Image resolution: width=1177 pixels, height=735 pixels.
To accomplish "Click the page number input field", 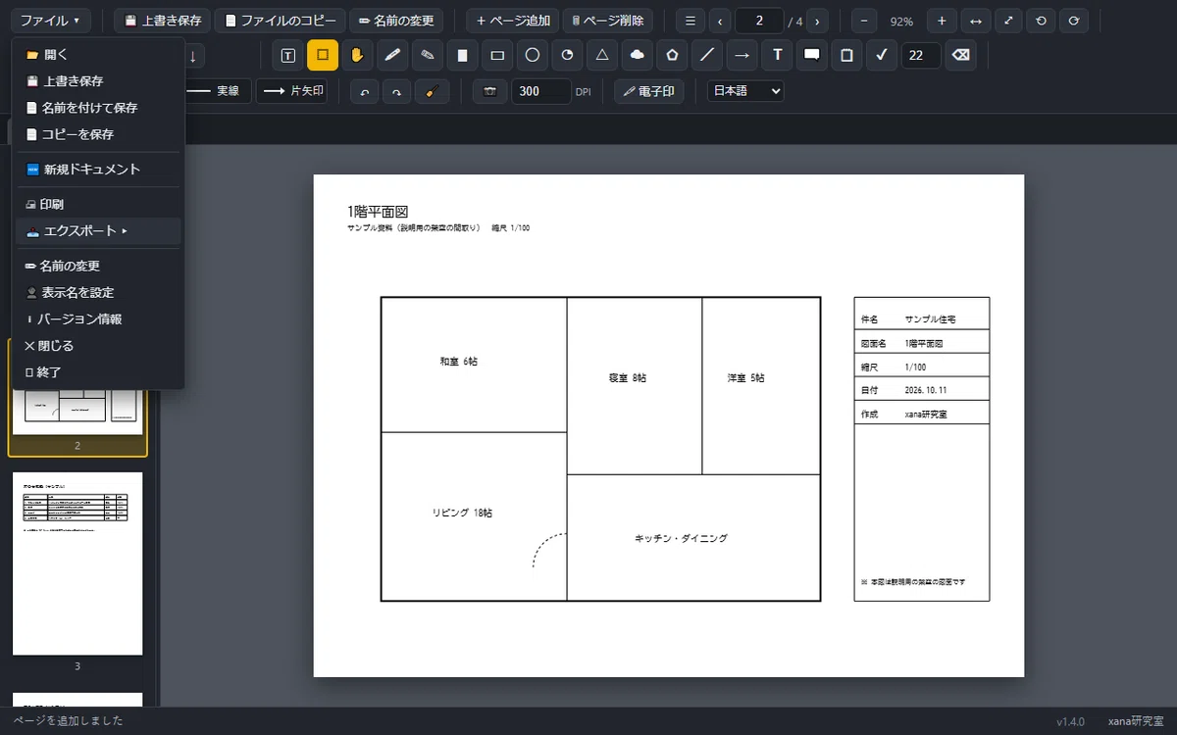I will click(x=759, y=21).
